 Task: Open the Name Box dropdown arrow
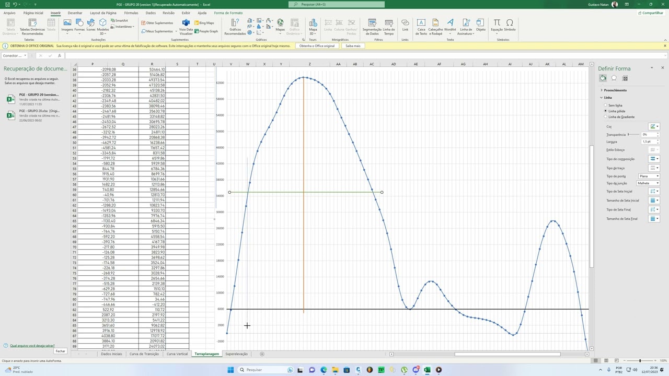pos(25,56)
